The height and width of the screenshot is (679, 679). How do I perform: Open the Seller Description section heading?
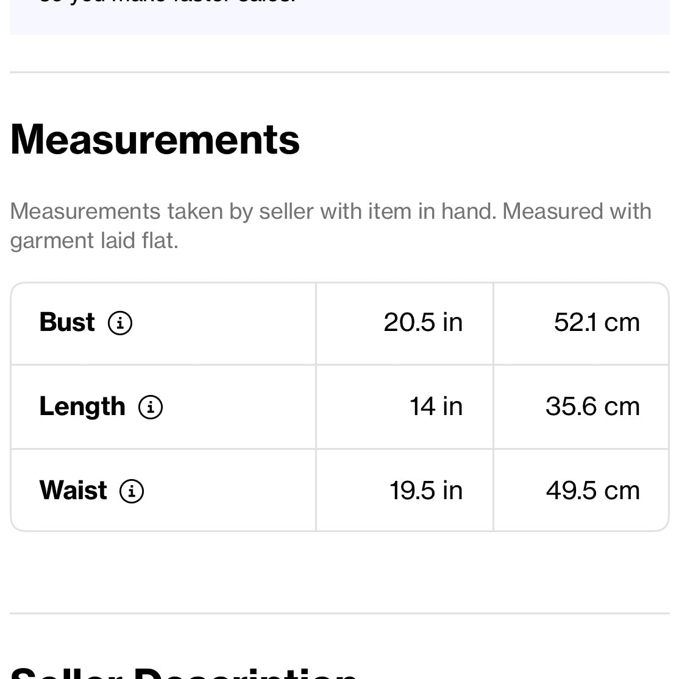183,672
